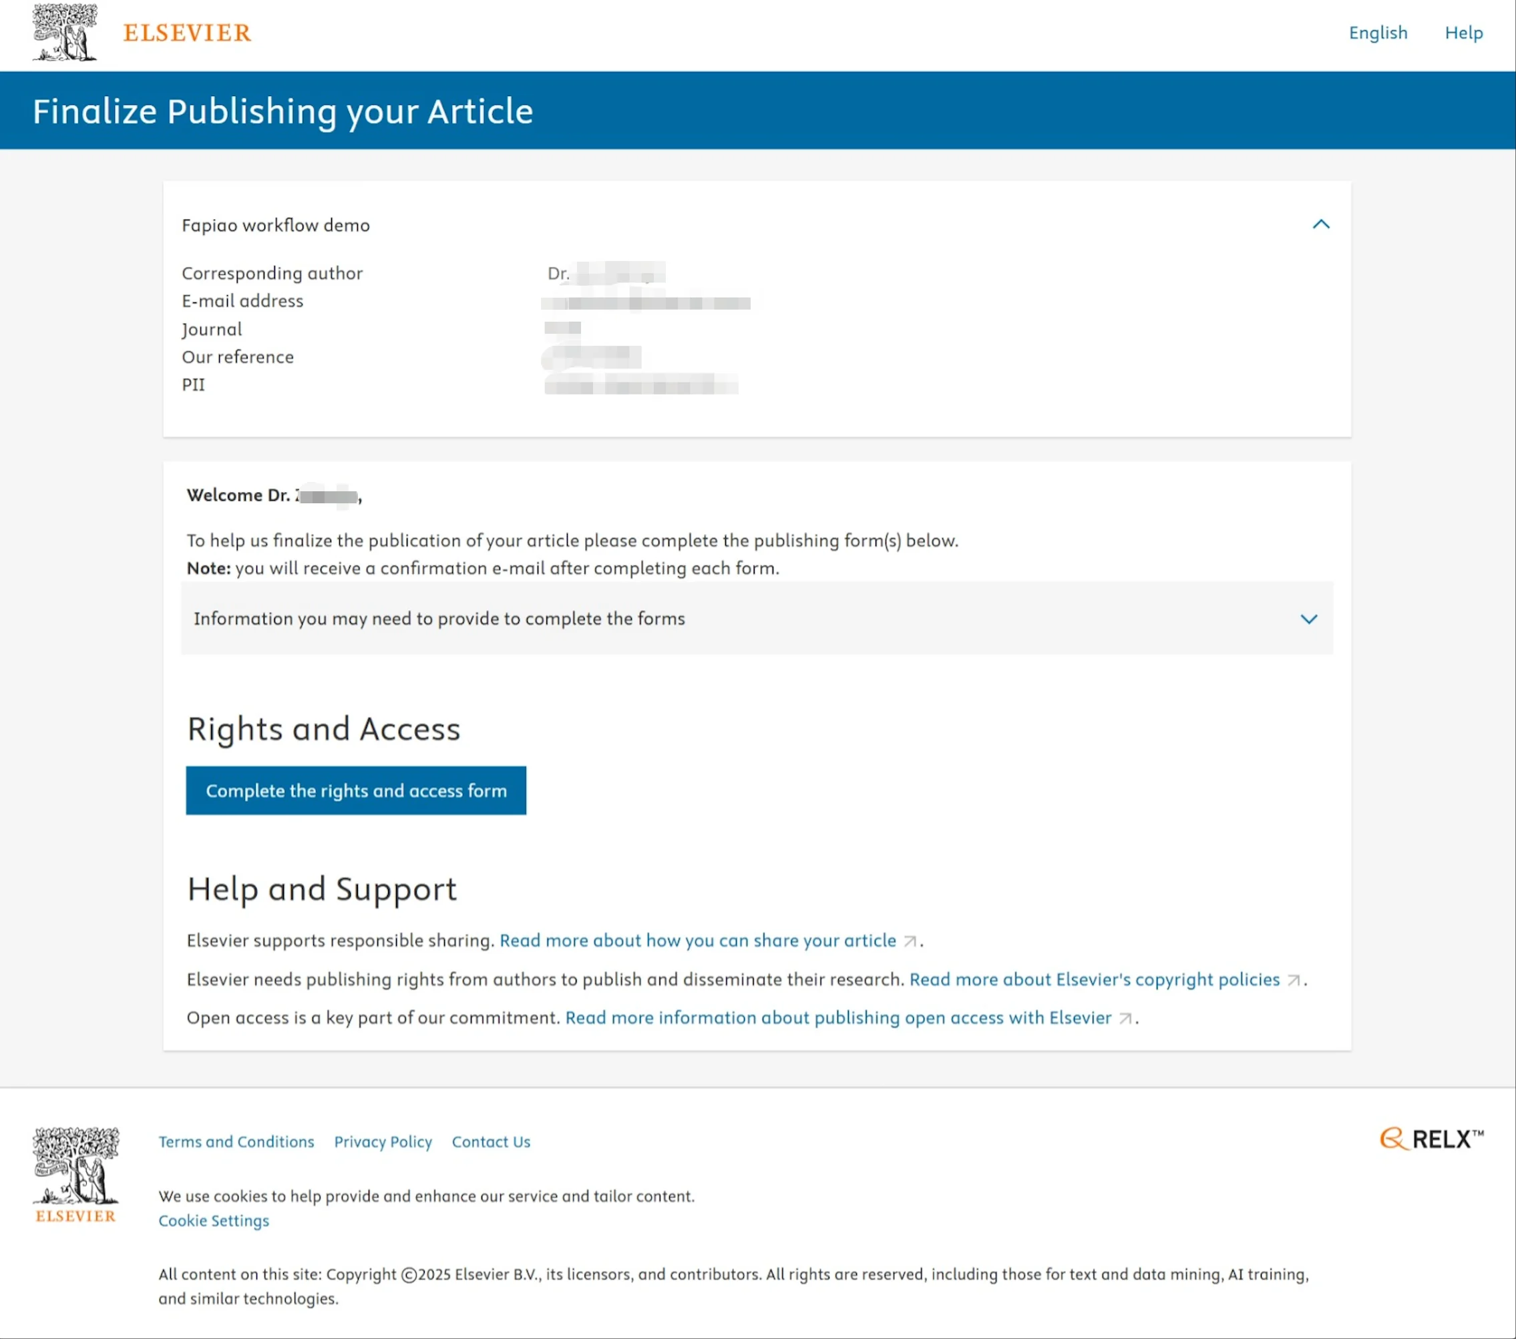Open Elsevier's copyright policies link
This screenshot has height=1339, width=1516.
(x=1094, y=979)
